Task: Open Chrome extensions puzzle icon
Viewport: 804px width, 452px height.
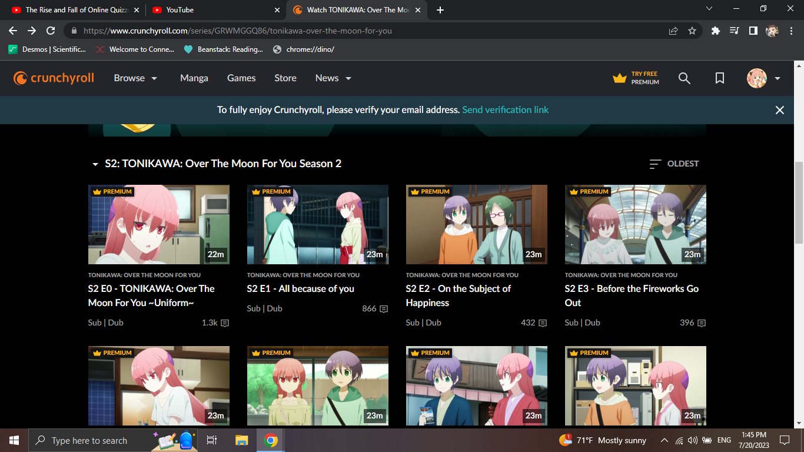Action: (716, 31)
